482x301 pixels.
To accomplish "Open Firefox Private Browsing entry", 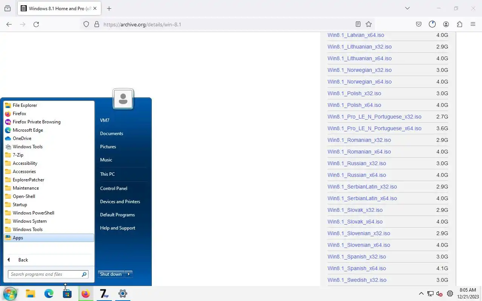I will click(x=49, y=122).
